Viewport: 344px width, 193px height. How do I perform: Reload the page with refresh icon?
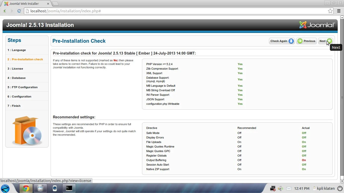[x=19, y=11]
